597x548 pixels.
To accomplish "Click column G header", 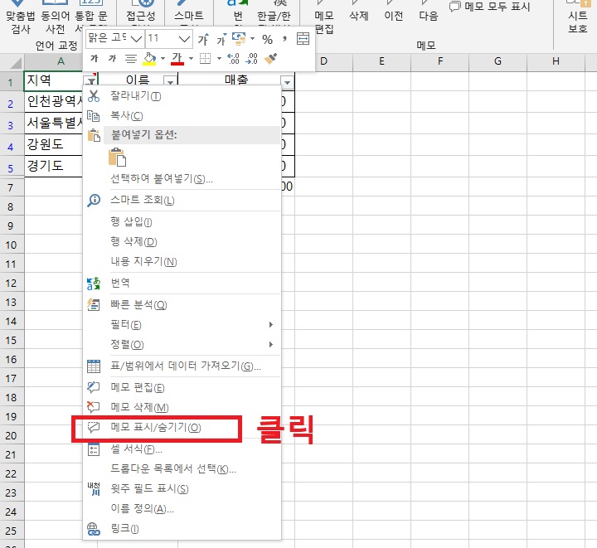I will 498,61.
